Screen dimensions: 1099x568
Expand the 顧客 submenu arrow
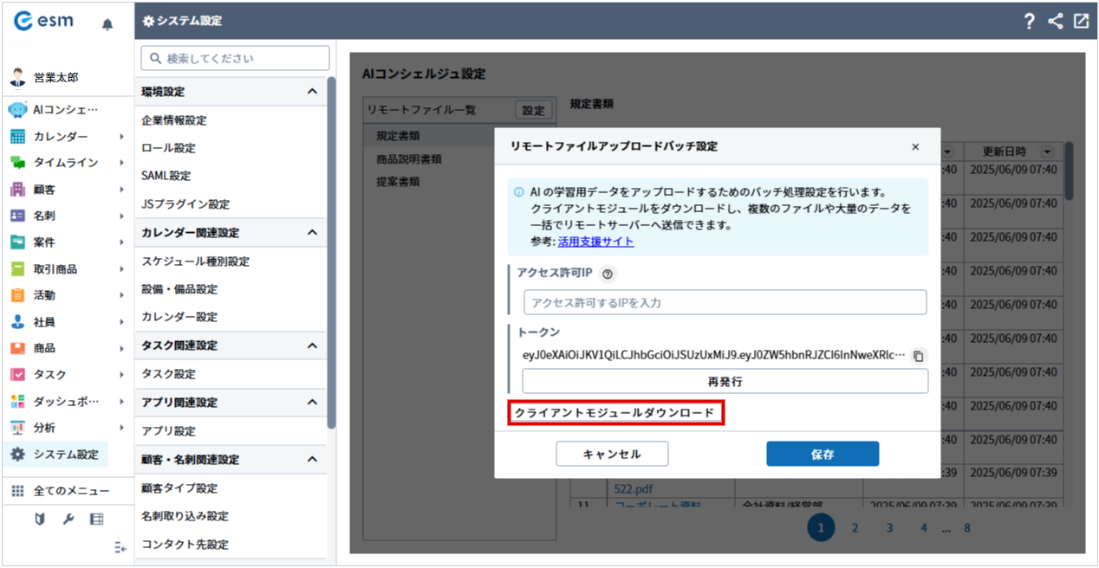122,190
